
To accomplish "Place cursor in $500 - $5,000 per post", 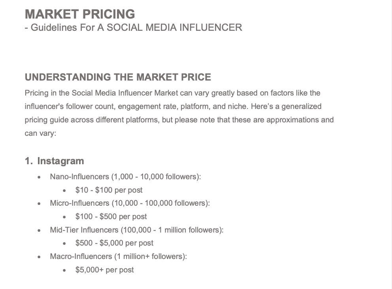I will [x=114, y=243].
